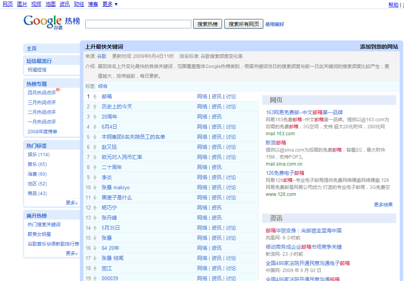404x281 pixels.
Task: Open 一月热词点评 in the sidebar
Action: 42,122
